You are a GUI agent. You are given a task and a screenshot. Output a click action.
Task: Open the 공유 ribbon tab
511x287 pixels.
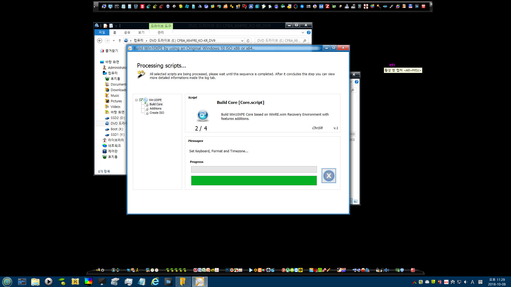point(127,32)
